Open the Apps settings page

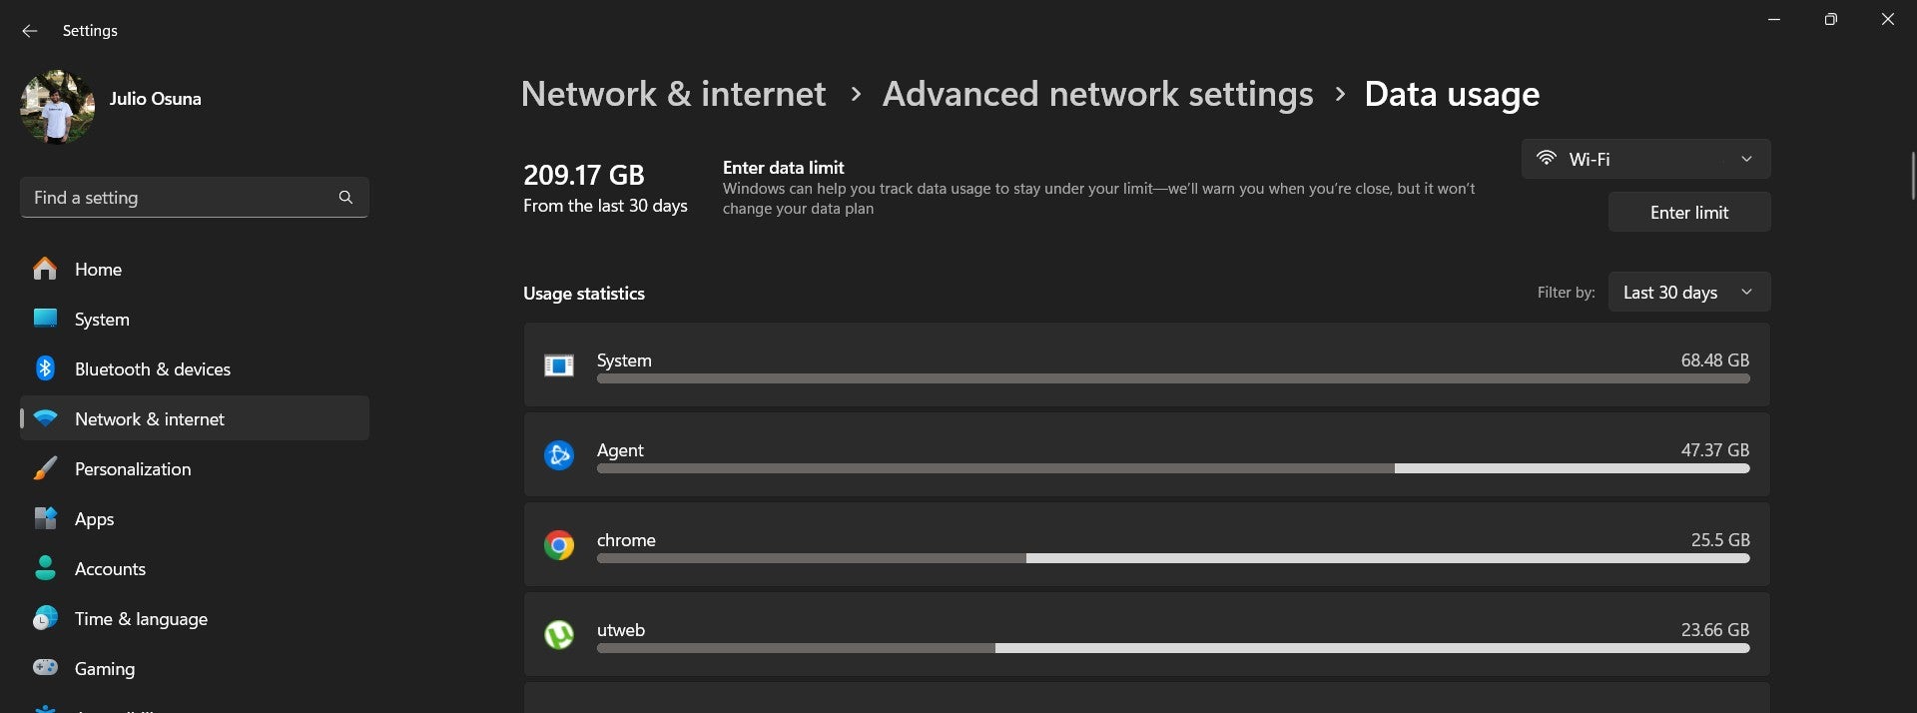[x=94, y=519]
